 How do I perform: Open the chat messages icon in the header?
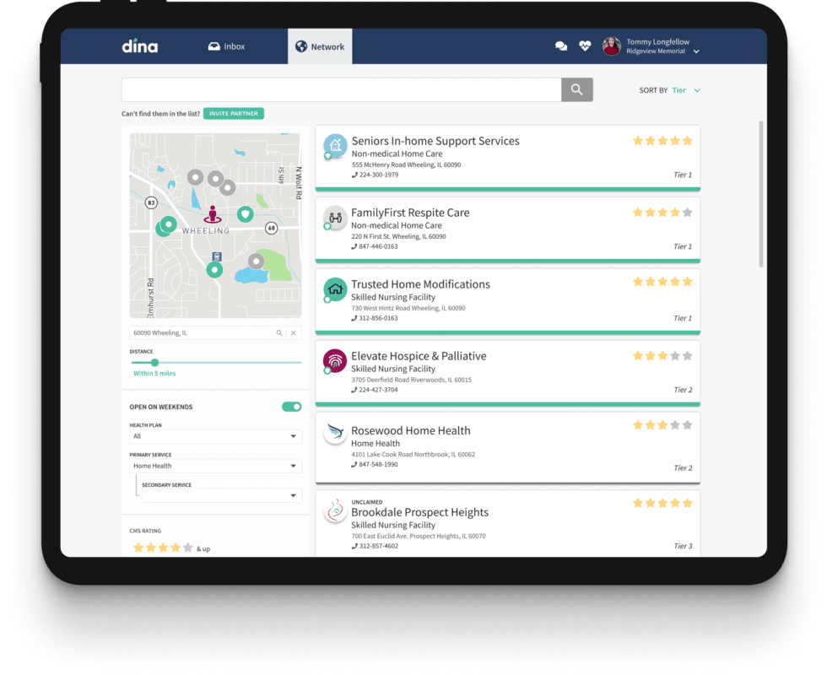[561, 46]
